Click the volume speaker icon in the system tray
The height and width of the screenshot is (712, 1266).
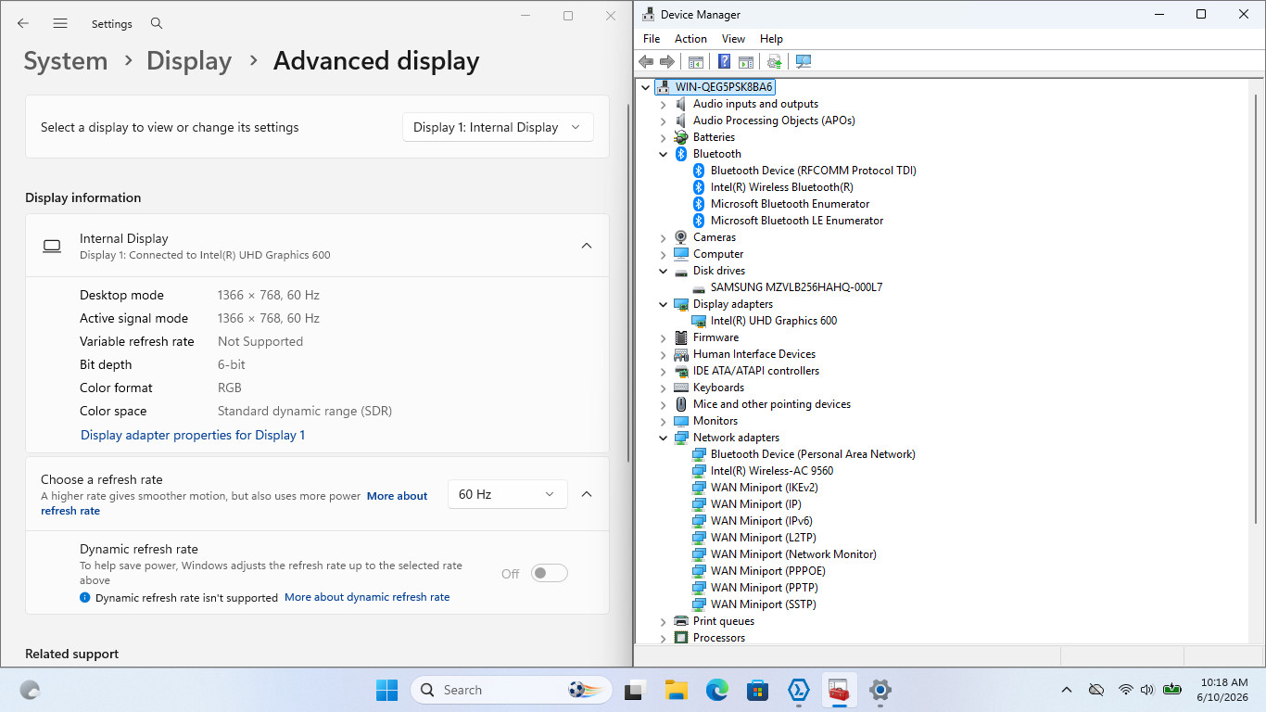1147,690
